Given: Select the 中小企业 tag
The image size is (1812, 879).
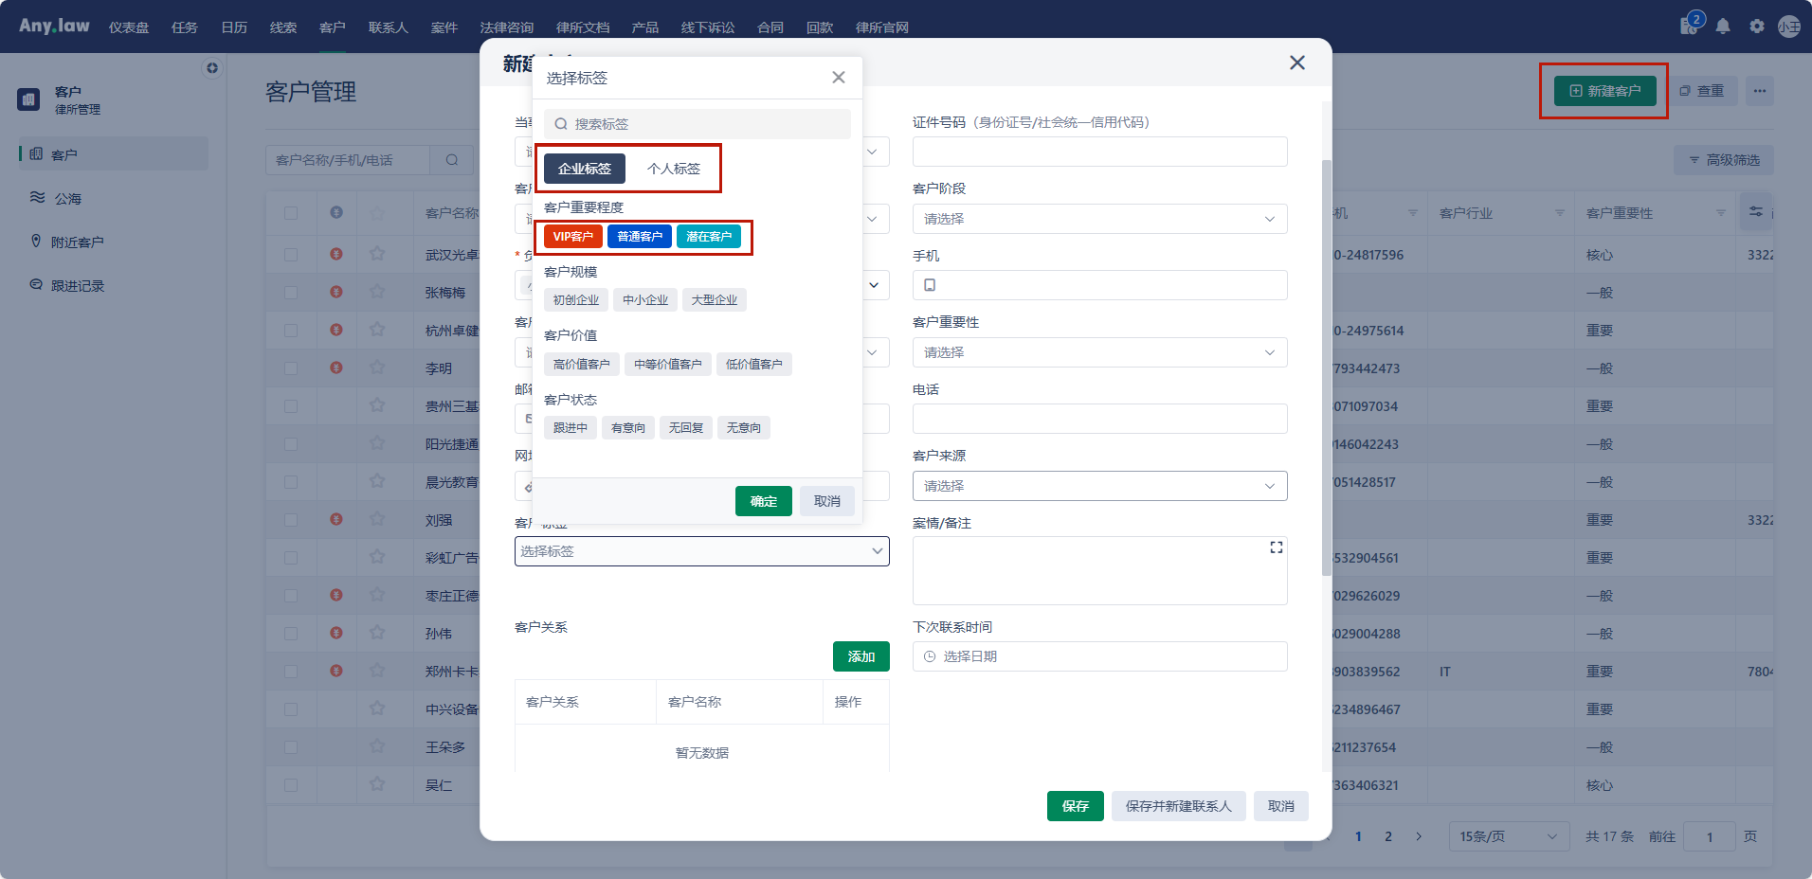Looking at the screenshot, I should [645, 300].
